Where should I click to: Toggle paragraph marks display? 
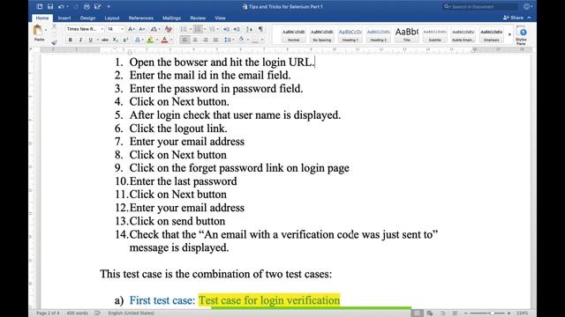[260, 29]
